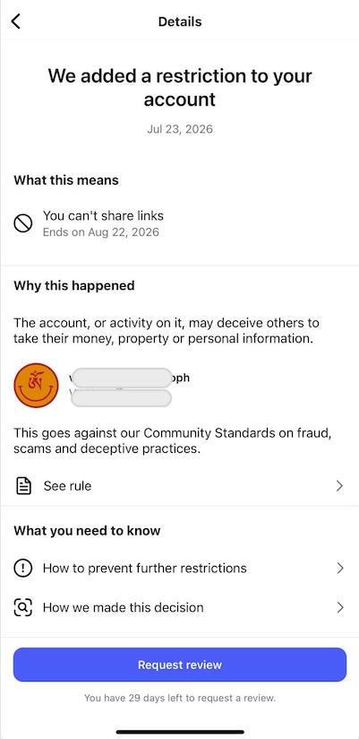359x739 pixels.
Task: Go back using the top-left arrow
Action: pyautogui.click(x=16, y=22)
